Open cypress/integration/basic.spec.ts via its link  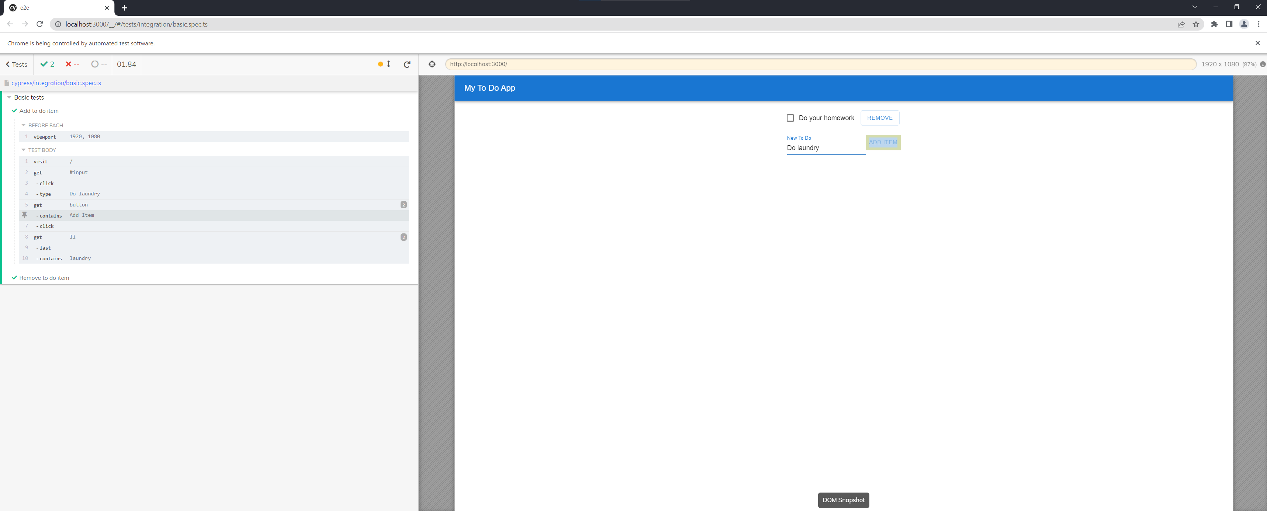(56, 83)
